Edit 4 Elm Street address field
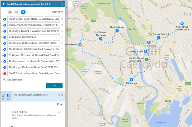The image size is (192, 127). (x=33, y=37)
